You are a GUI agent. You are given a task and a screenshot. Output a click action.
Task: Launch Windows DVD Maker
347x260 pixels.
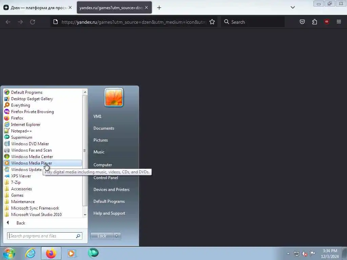point(43,144)
